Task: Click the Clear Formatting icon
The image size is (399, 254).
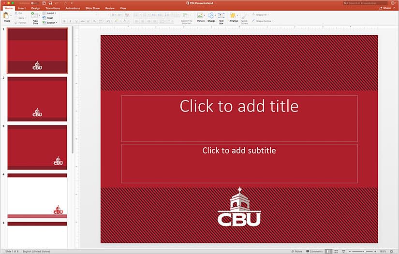Action: [x=127, y=15]
